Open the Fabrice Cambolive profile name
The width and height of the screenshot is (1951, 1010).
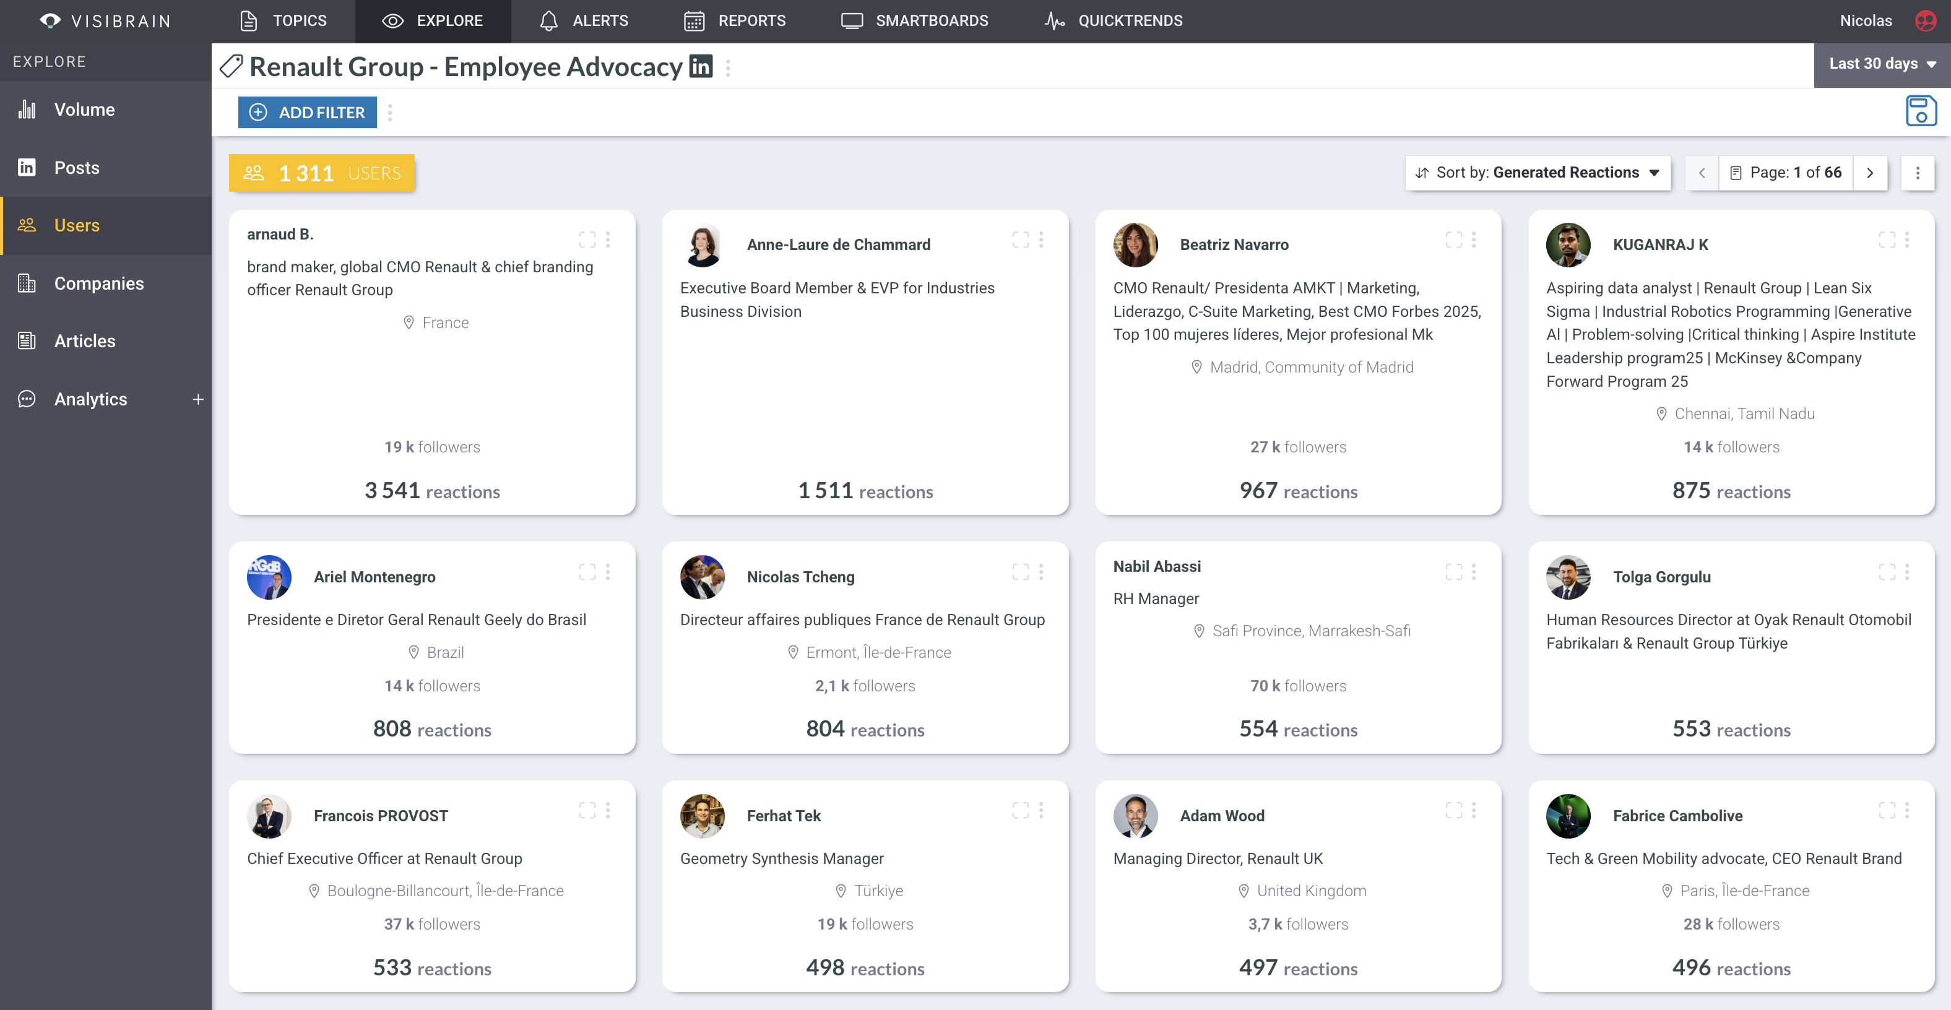point(1677,816)
